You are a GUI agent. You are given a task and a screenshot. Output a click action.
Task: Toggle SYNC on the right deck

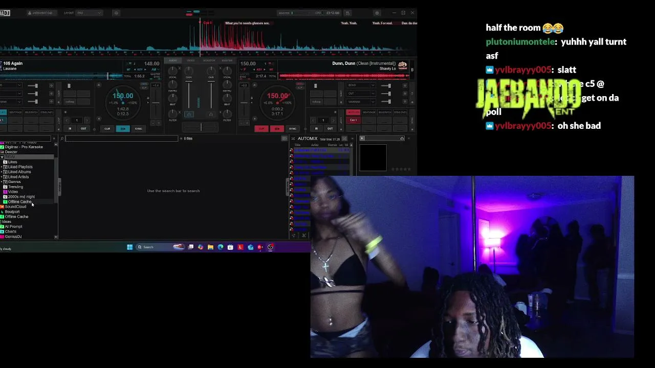(x=293, y=129)
